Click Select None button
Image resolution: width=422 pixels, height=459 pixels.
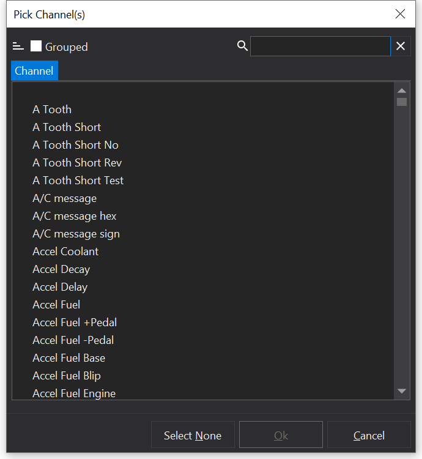pos(193,435)
